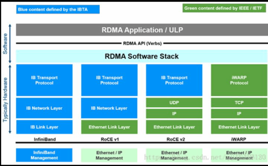Select the InfiniBand Management box
This screenshot has width=268, height=166.
(x=44, y=155)
